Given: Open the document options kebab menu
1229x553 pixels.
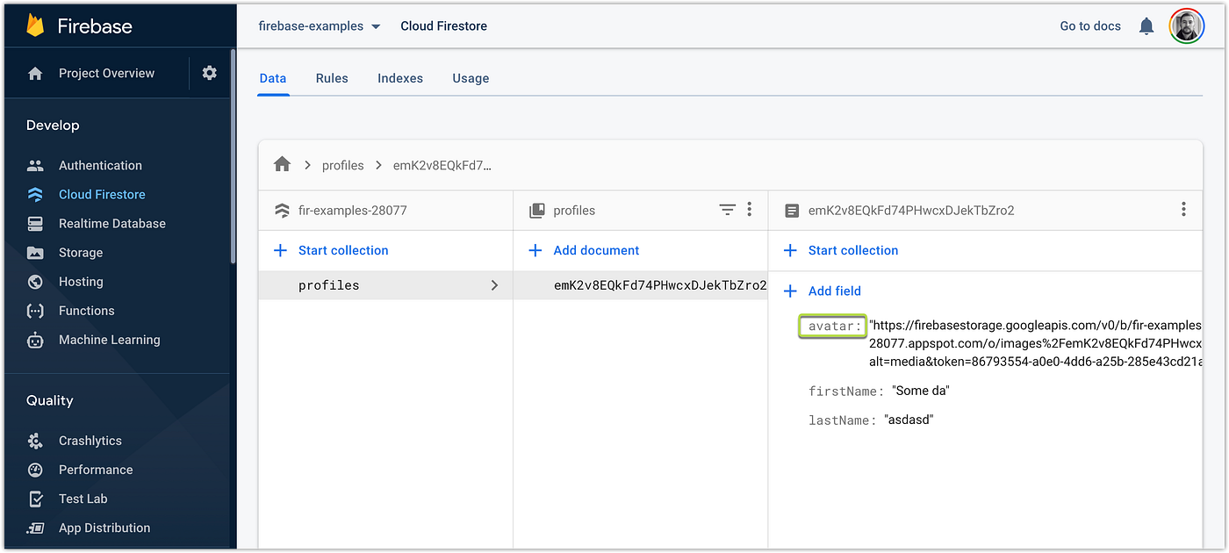Looking at the screenshot, I should (1183, 210).
